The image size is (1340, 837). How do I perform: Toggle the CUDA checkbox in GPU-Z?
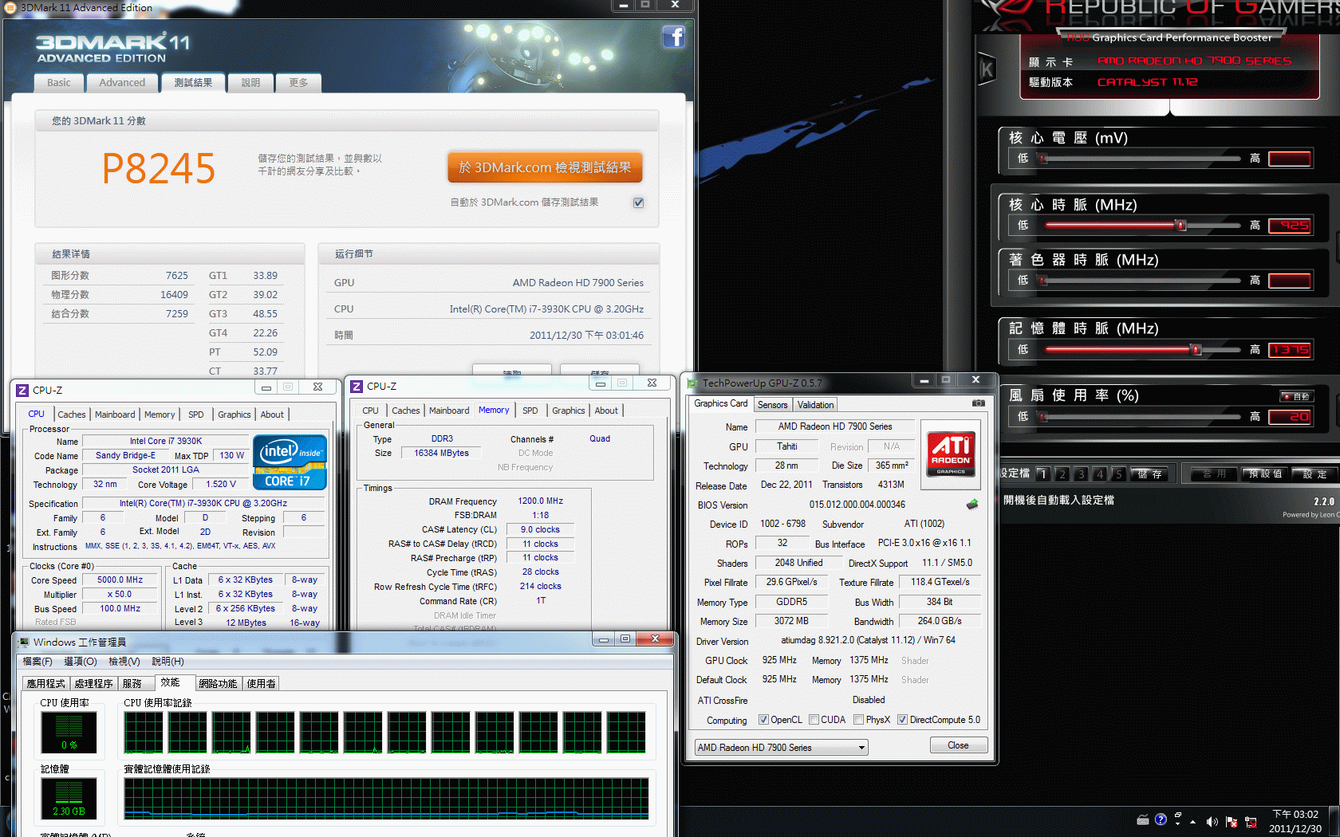[814, 720]
